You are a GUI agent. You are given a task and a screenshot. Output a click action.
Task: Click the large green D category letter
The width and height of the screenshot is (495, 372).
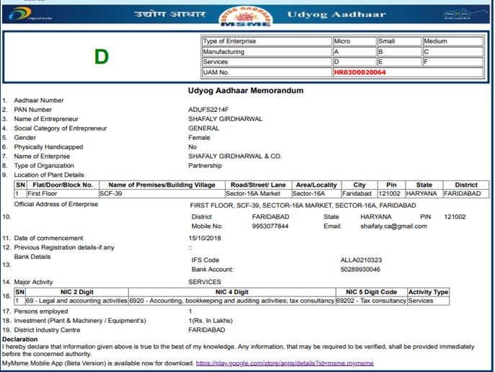click(102, 57)
